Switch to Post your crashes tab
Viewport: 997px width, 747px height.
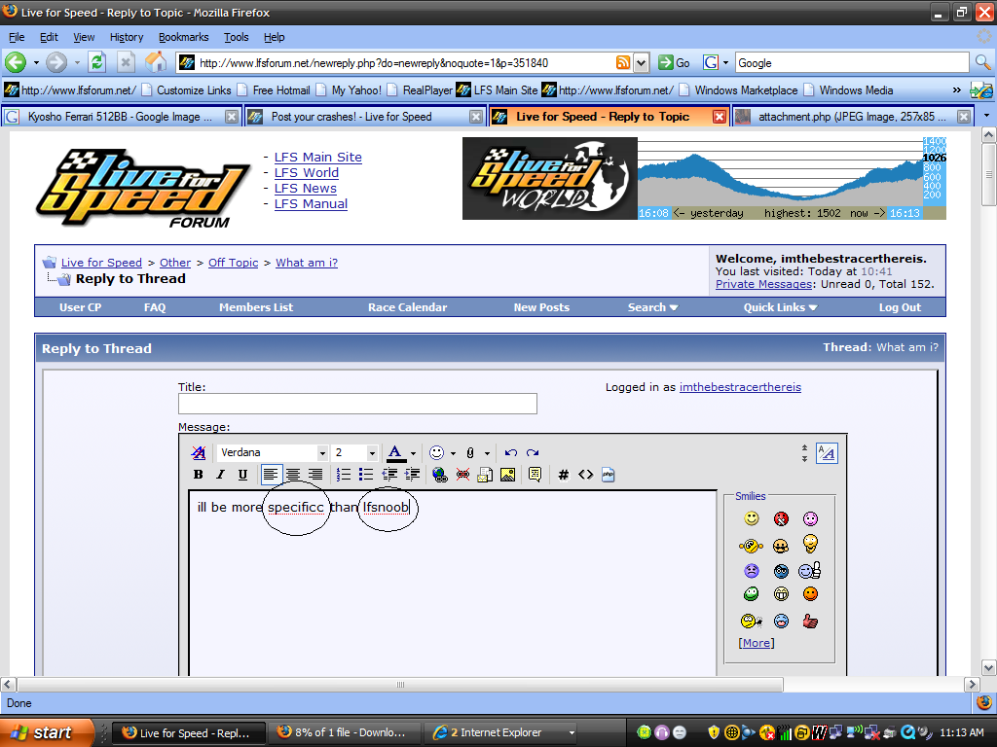click(365, 117)
